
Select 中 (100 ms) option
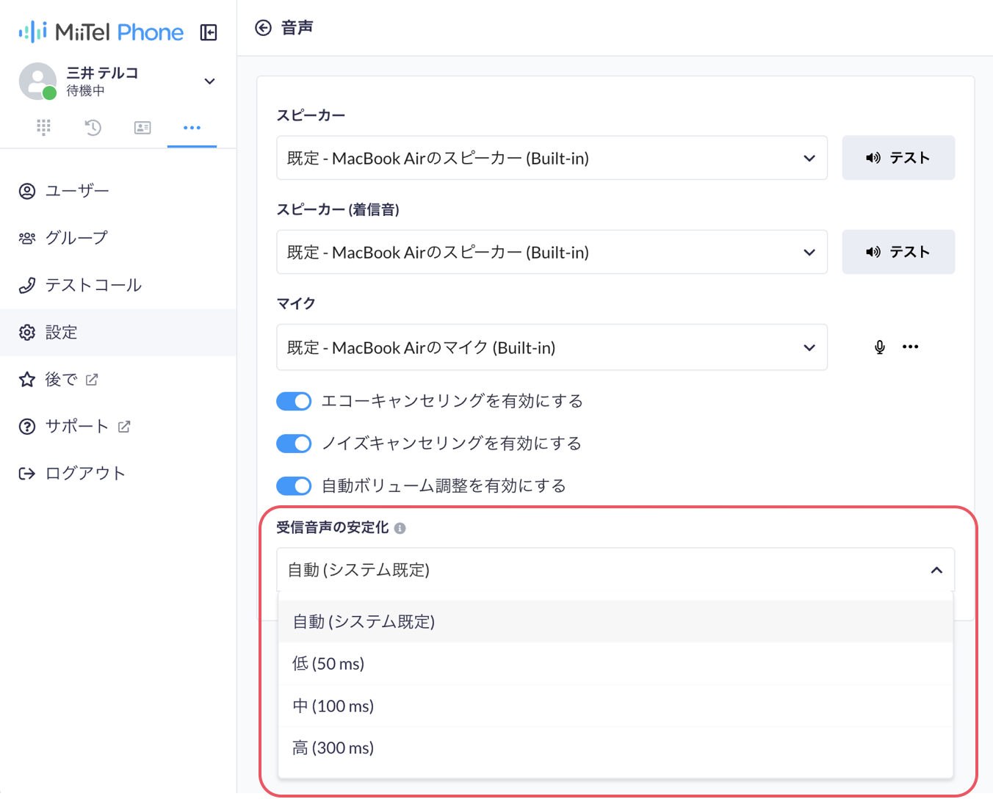(615, 706)
